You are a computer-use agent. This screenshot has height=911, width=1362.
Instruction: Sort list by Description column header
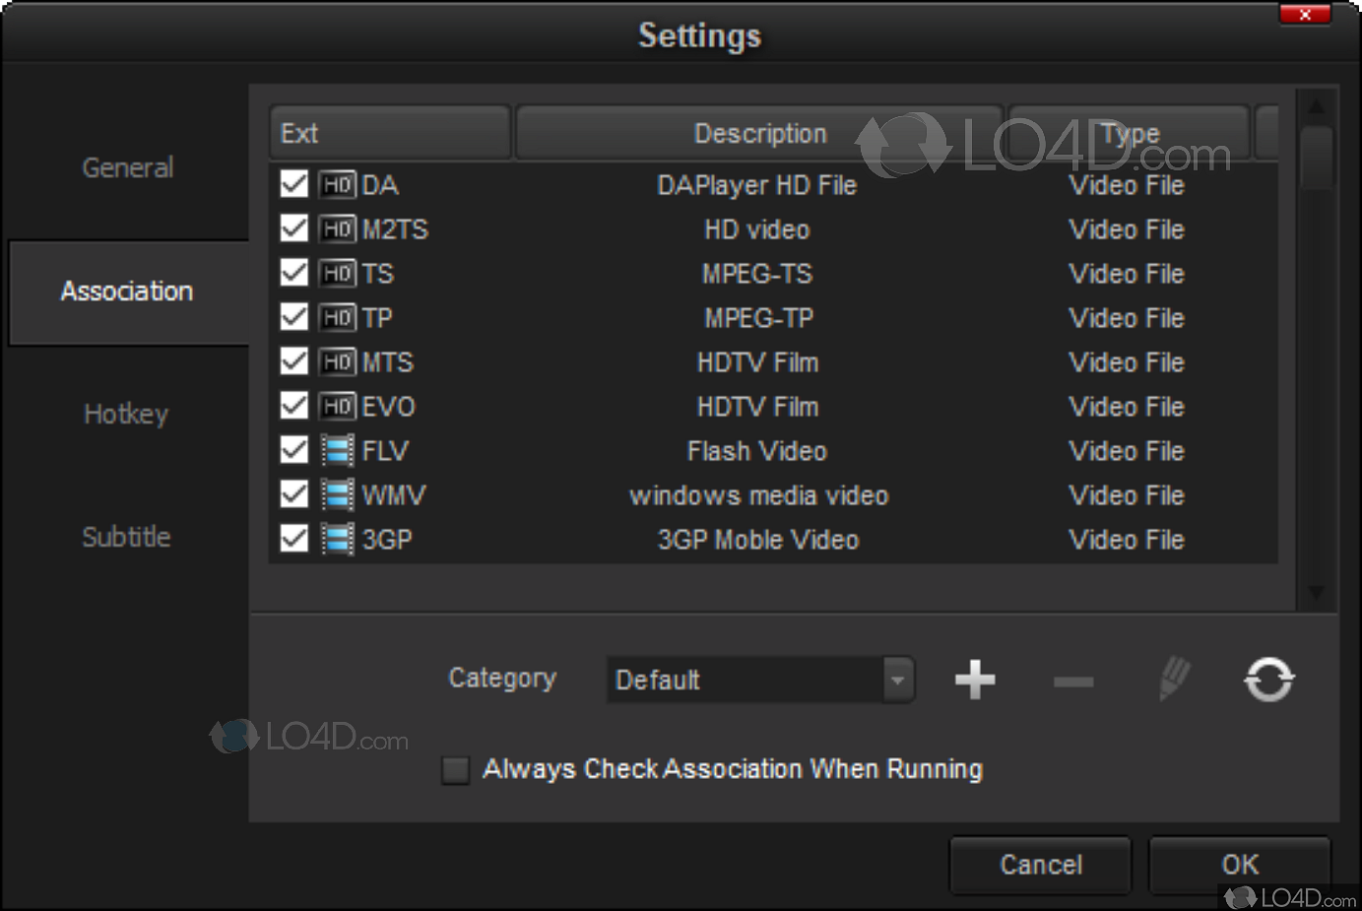pos(759,133)
